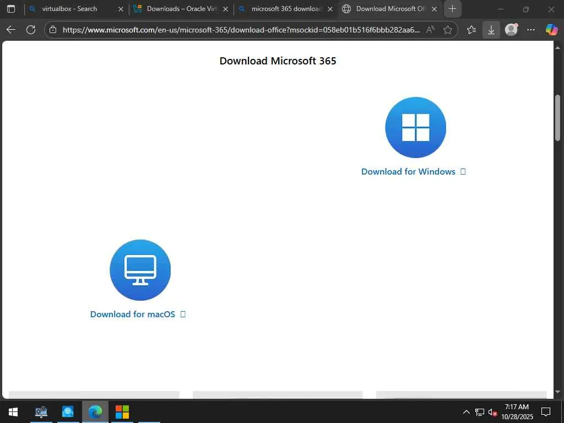The height and width of the screenshot is (423, 564).
Task: Close the virtualbox - Search tab
Action: 121,9
